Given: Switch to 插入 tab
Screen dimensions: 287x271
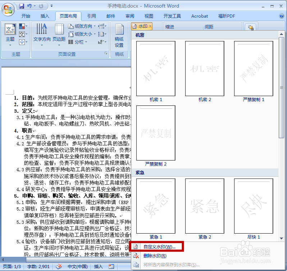Looking at the screenshot, I should [45, 16].
